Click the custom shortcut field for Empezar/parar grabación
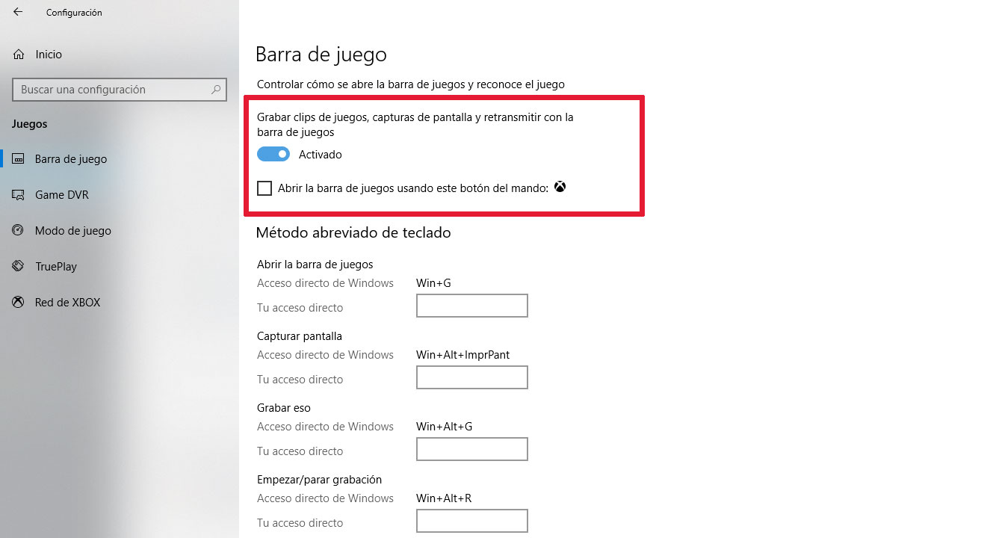The width and height of the screenshot is (987, 538). pos(472,521)
